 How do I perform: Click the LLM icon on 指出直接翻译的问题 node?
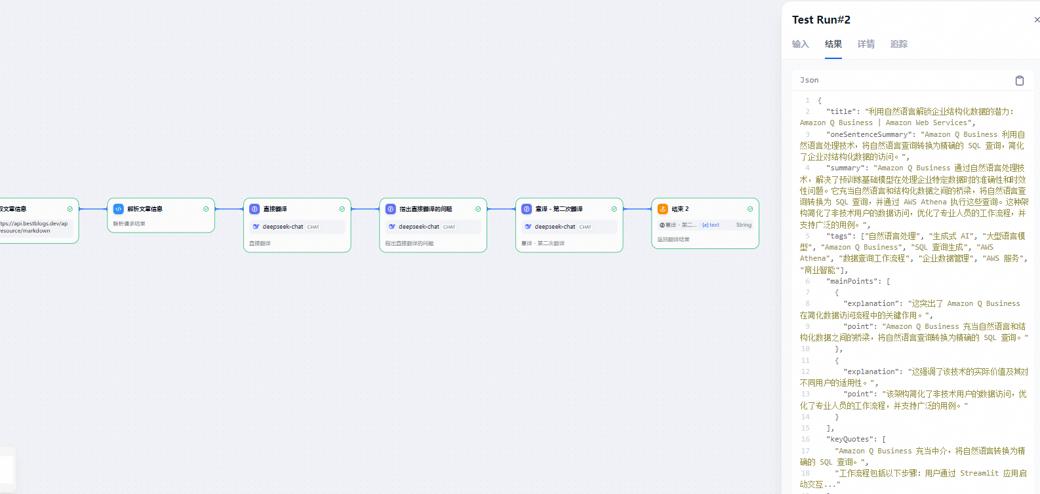[390, 209]
